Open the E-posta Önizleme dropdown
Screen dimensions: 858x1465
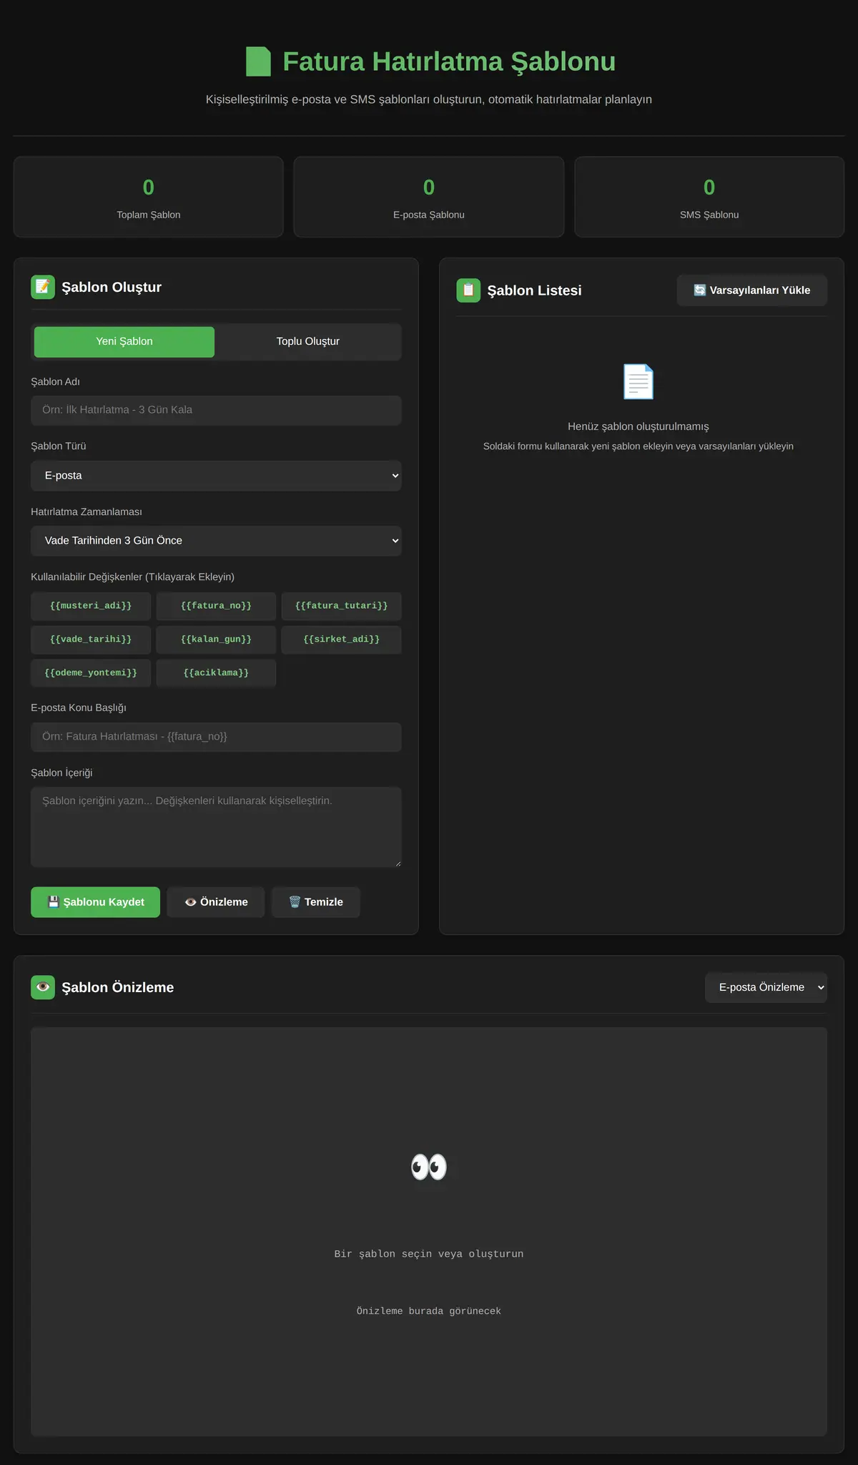[766, 987]
